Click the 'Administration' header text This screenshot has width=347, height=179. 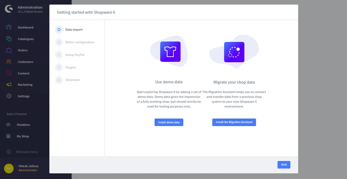coord(30,7)
